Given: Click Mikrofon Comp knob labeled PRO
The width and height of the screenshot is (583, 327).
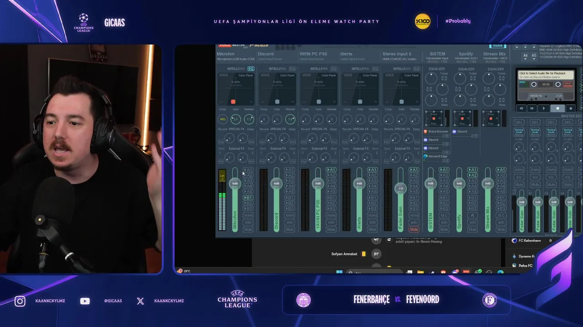Looking at the screenshot, I should (222, 119).
